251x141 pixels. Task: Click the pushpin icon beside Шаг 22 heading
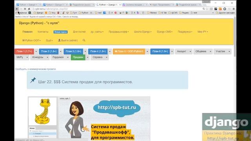33,80
